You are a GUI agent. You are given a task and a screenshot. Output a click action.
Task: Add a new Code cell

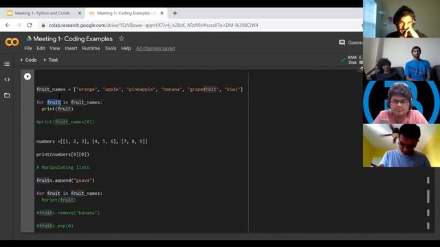(28, 60)
